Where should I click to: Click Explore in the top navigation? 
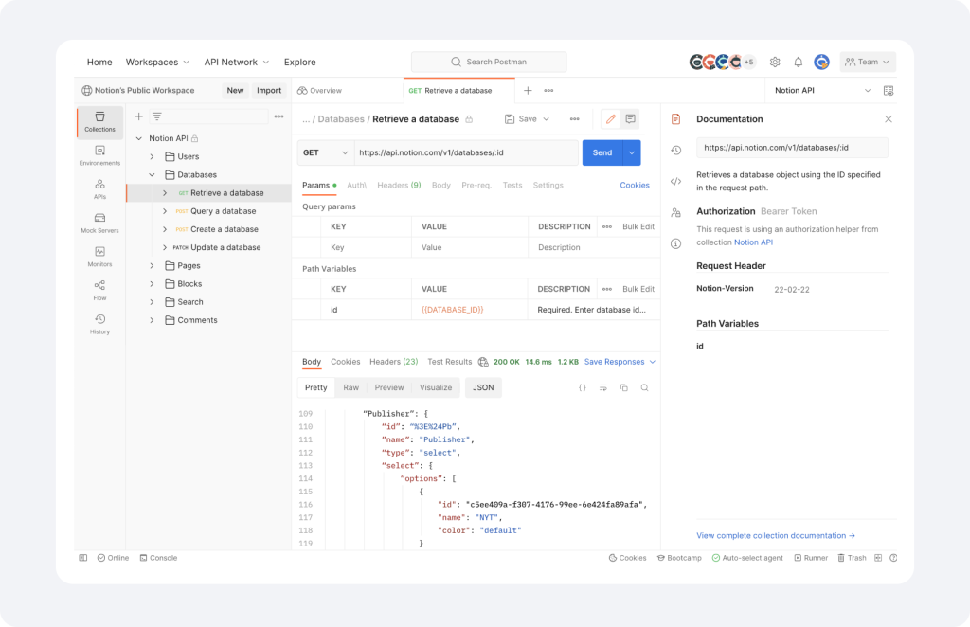[300, 62]
